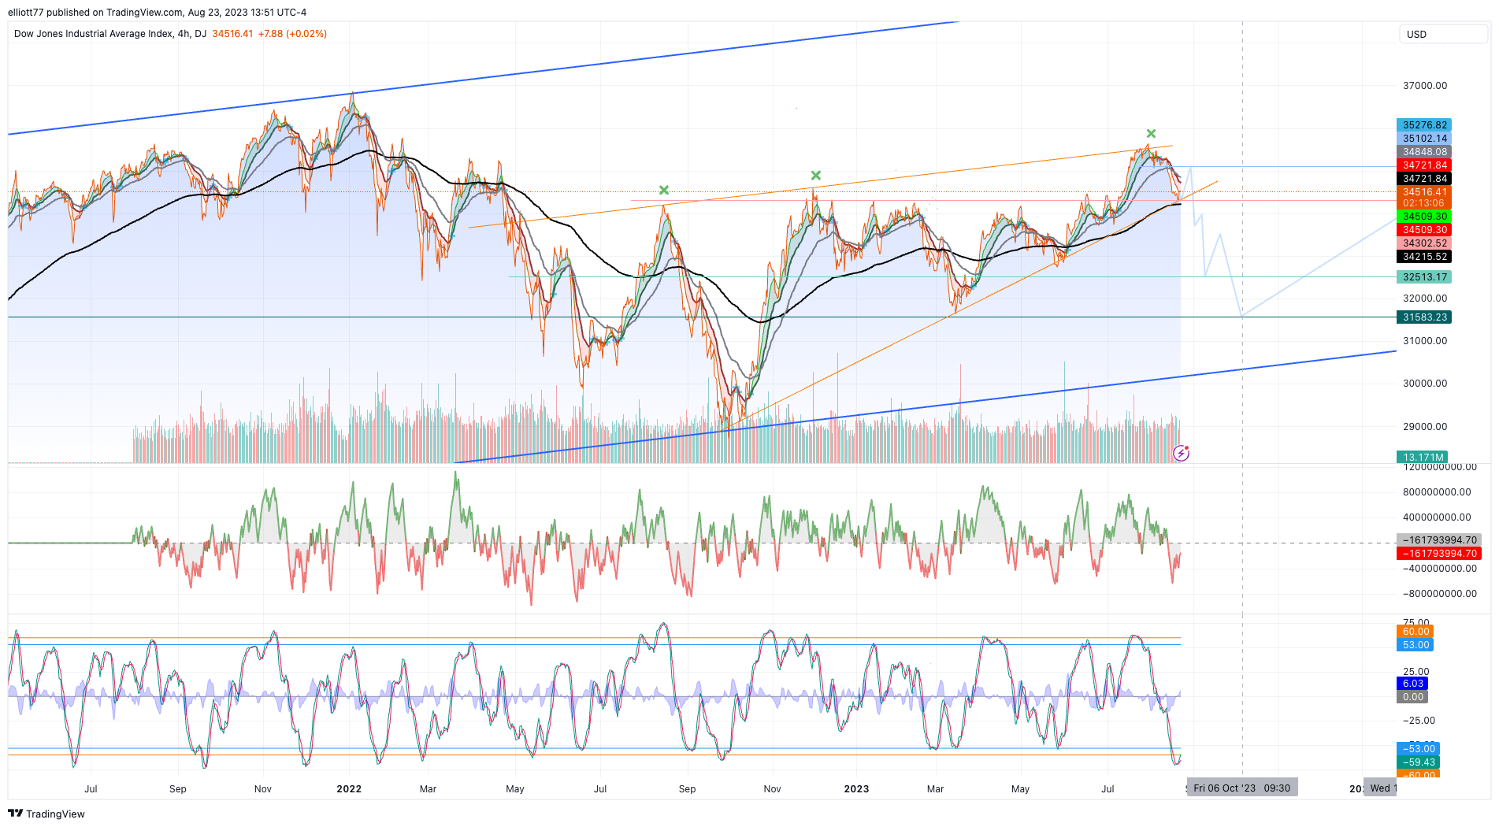The height and width of the screenshot is (827, 1499).
Task: Click the 31000.00 price axis tick
Action: (x=1425, y=341)
